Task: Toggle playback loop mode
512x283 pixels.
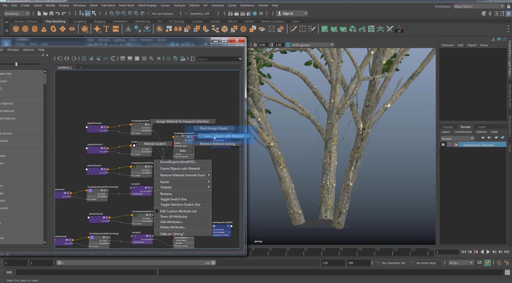Action: [x=479, y=263]
